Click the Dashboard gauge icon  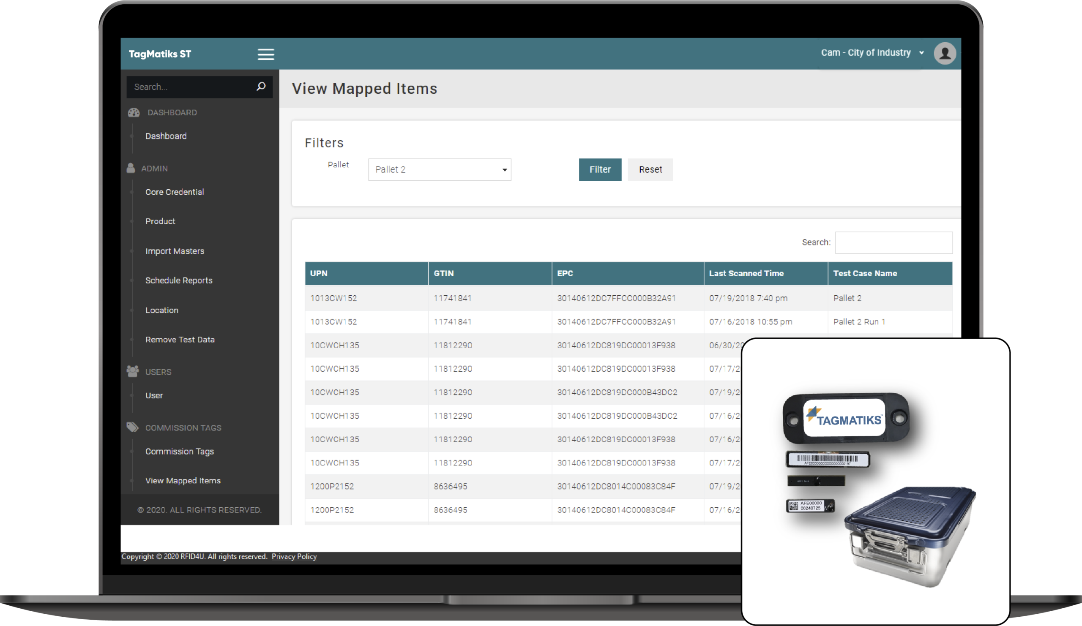coord(134,112)
